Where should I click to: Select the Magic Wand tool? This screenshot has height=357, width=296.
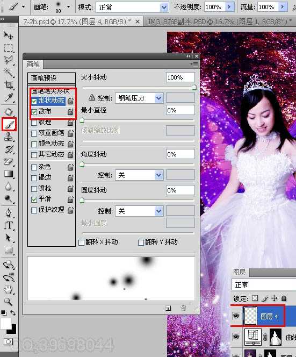click(9, 73)
